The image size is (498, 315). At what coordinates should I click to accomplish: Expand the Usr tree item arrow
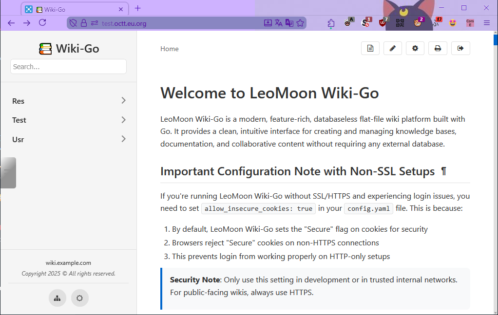(123, 139)
